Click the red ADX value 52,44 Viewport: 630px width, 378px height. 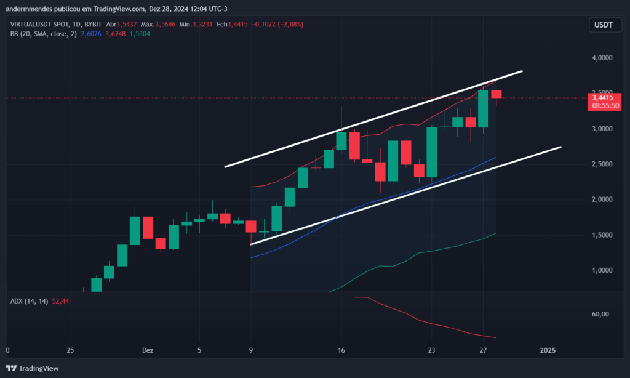[x=61, y=301]
